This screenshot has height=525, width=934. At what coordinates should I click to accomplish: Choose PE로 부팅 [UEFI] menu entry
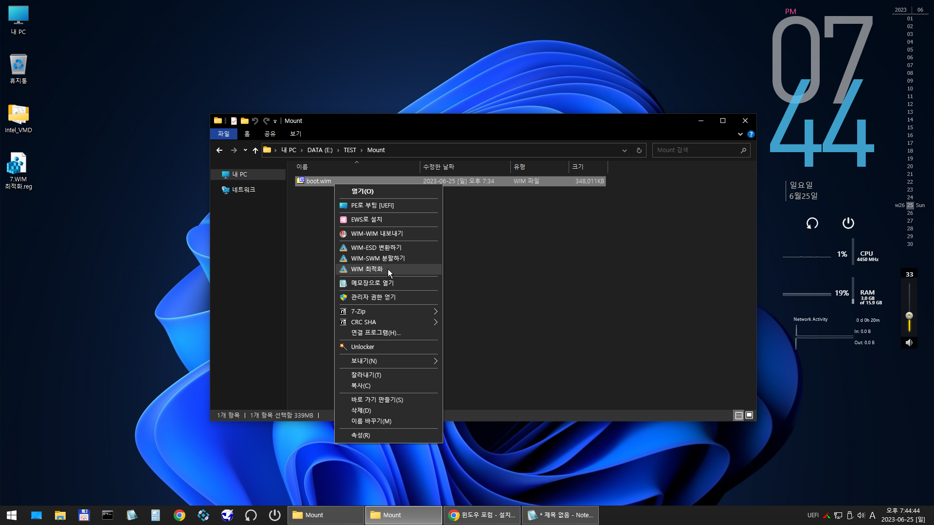click(x=389, y=206)
